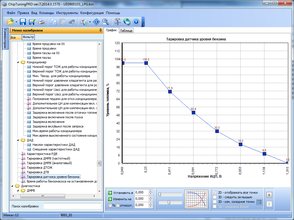Open the 'Инструменты' menu
Viewport: 294px width, 220px height.
click(x=67, y=13)
